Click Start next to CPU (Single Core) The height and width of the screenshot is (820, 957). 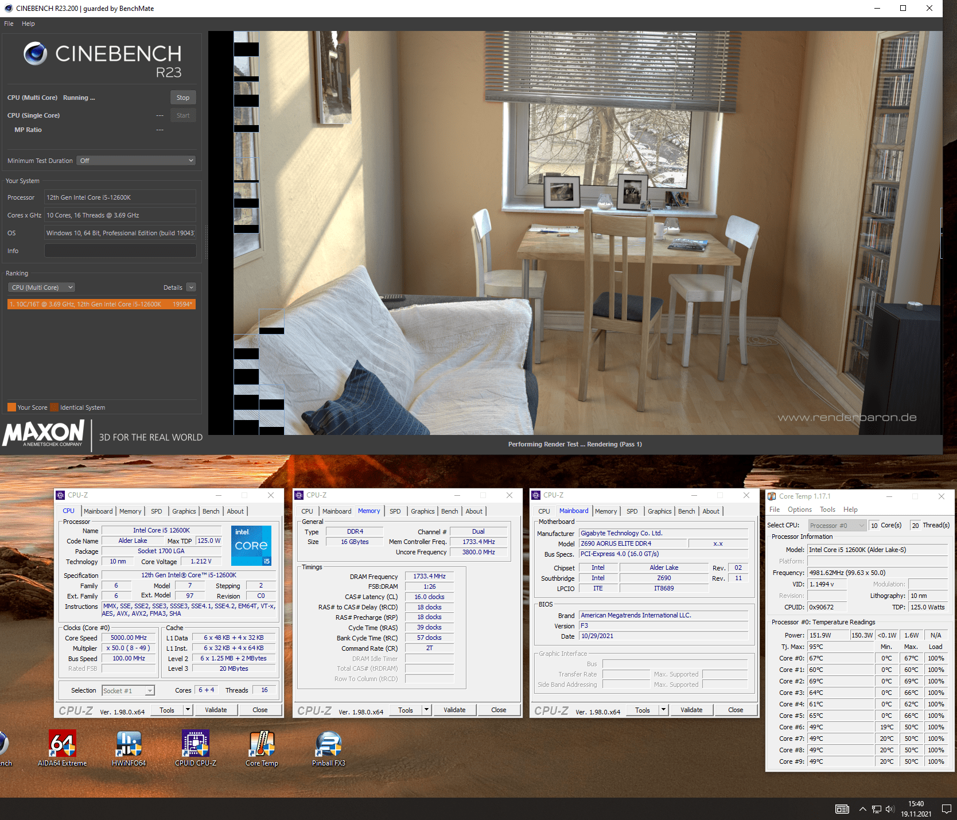click(183, 115)
